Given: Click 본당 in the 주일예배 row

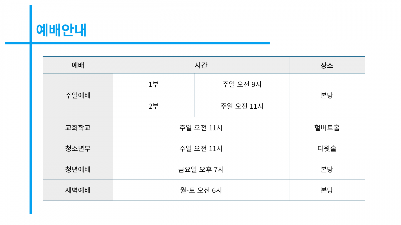Looking at the screenshot, I should click(327, 95).
